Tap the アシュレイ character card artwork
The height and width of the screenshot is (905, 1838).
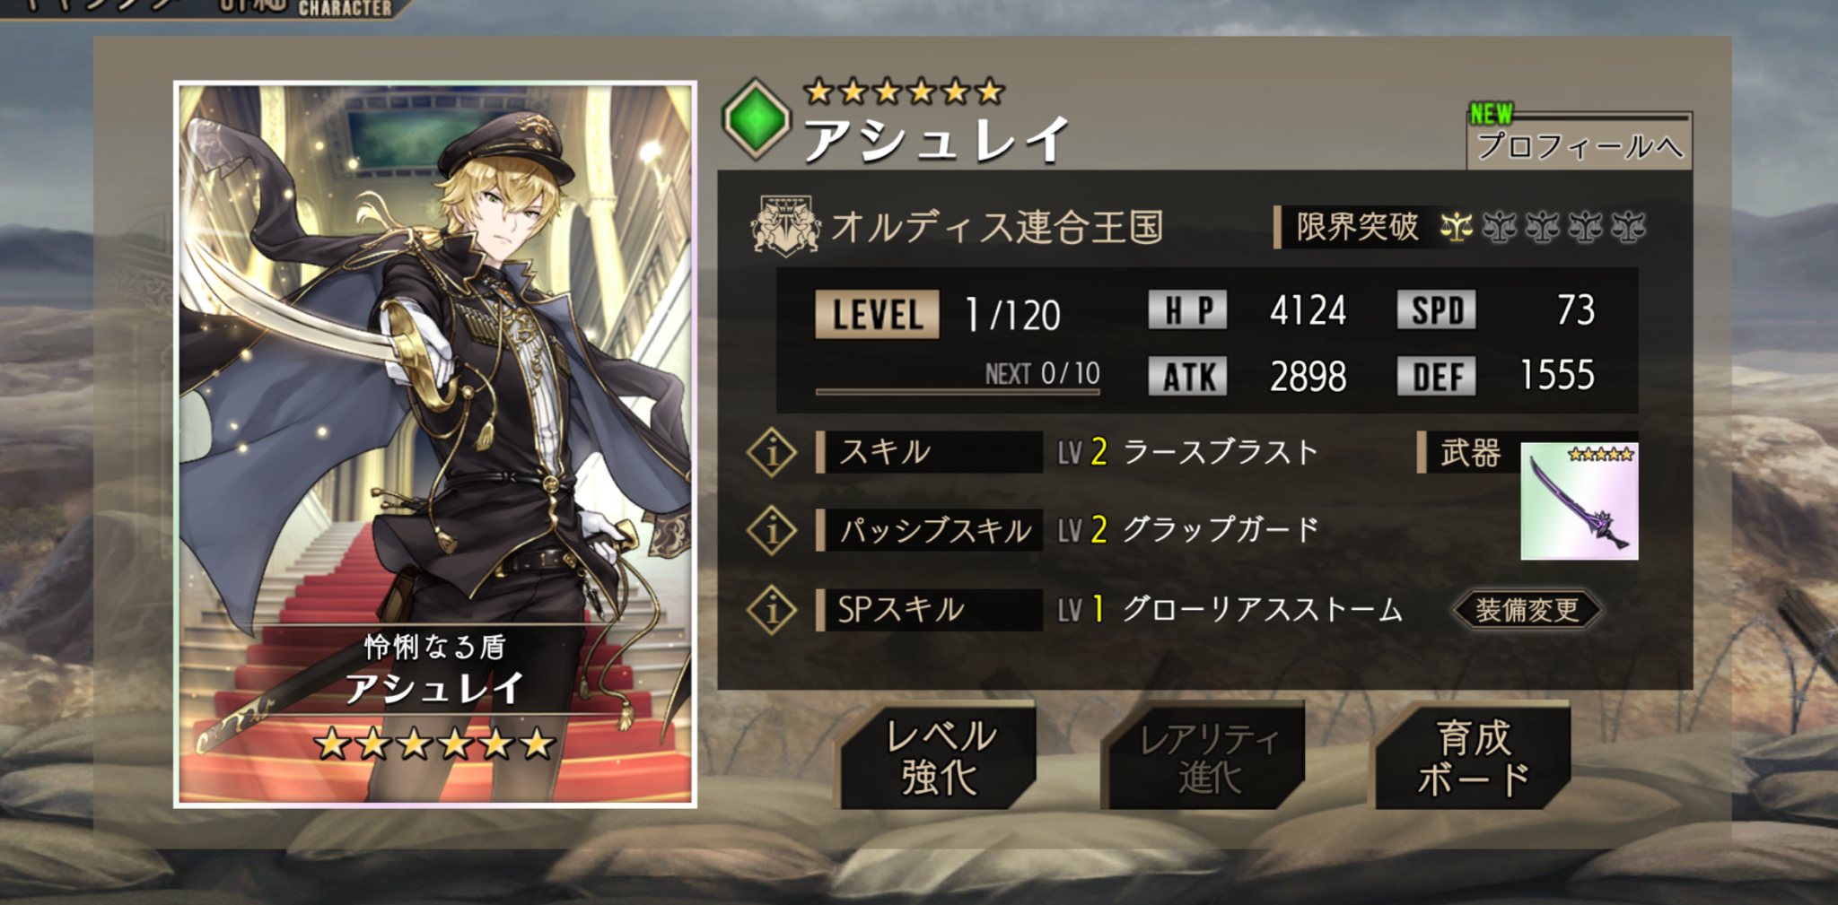click(x=435, y=444)
